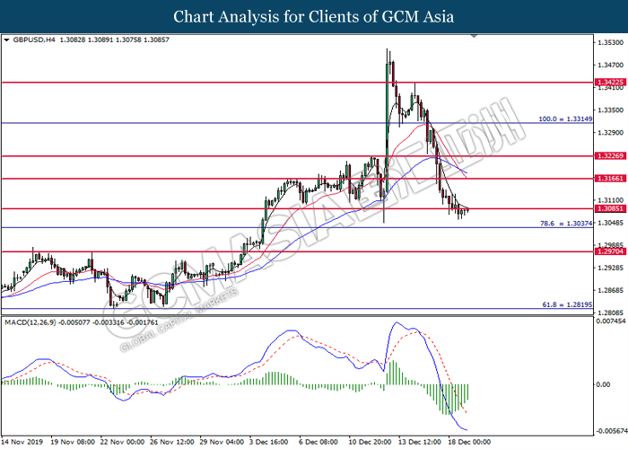628x449 pixels.
Task: Click the Chart Analysis for Clients header title
Action: pyautogui.click(x=314, y=16)
